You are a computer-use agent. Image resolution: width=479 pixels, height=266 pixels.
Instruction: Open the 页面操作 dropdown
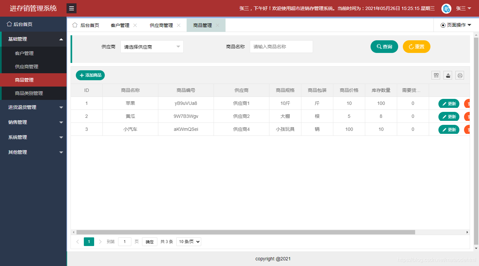click(x=456, y=25)
